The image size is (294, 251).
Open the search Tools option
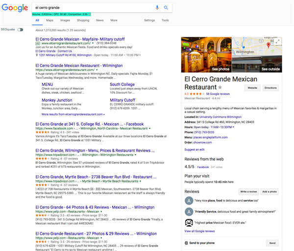point(165,20)
